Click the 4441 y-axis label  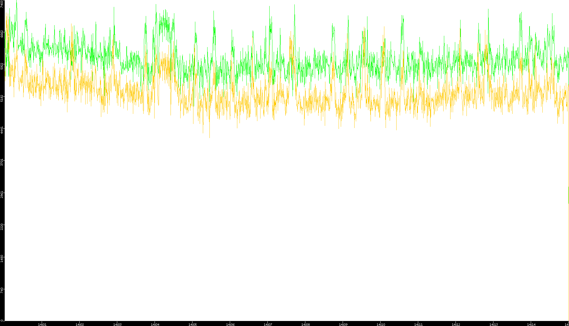(2, 130)
